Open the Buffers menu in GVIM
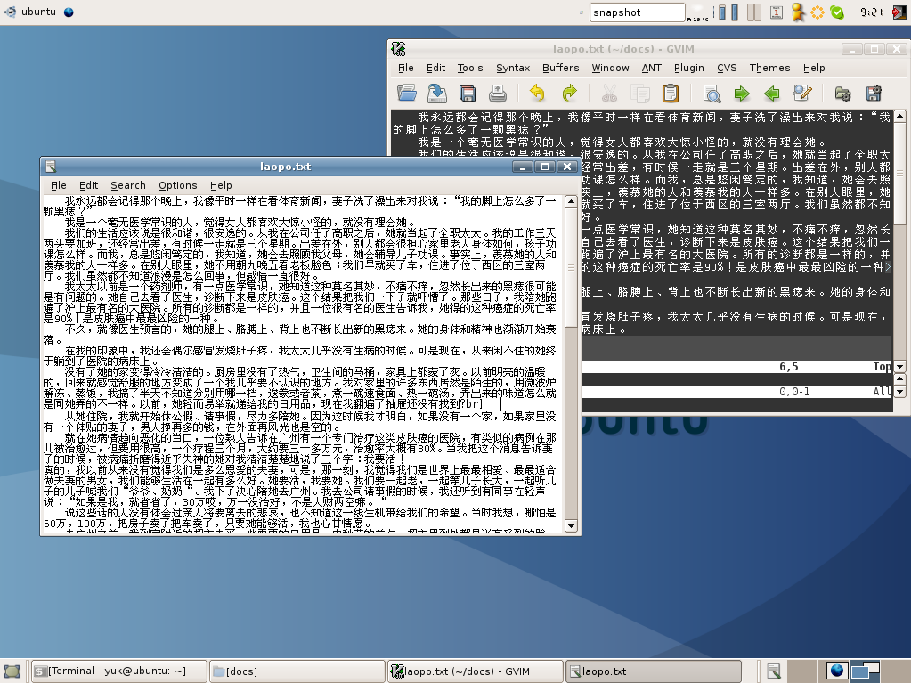Screen dimensions: 911x683 click(561, 68)
